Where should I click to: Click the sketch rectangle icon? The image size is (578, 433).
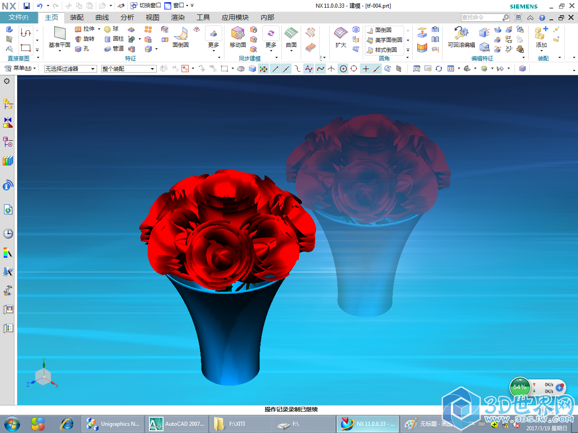pyautogui.click(x=26, y=48)
